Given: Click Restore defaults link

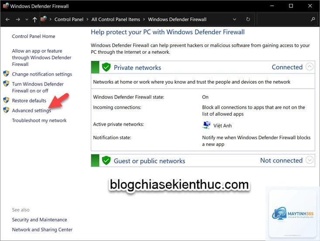Looking at the screenshot, I should coord(29,100).
